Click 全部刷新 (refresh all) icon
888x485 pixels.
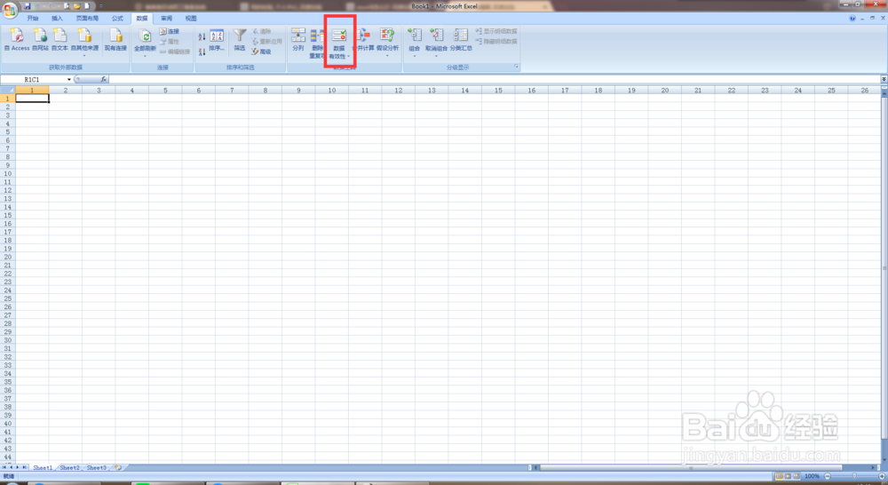pos(145,36)
